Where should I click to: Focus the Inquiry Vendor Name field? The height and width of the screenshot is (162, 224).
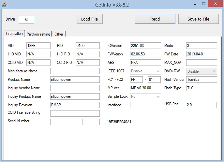[x=75, y=88]
